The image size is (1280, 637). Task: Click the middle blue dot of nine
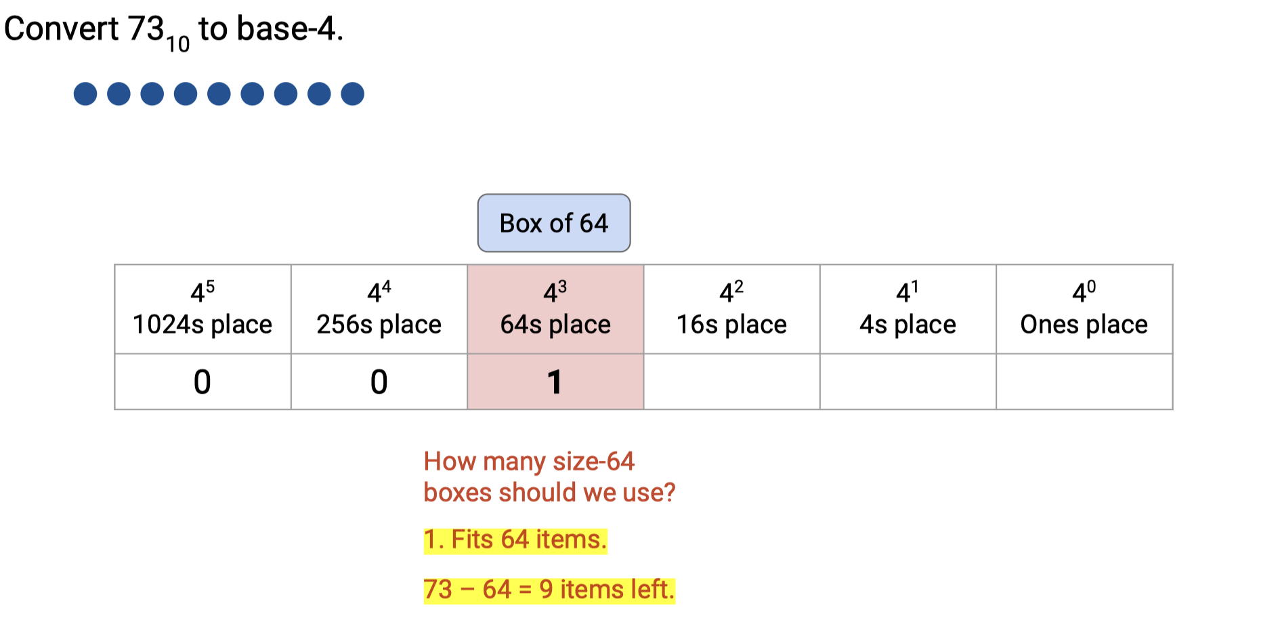(219, 94)
